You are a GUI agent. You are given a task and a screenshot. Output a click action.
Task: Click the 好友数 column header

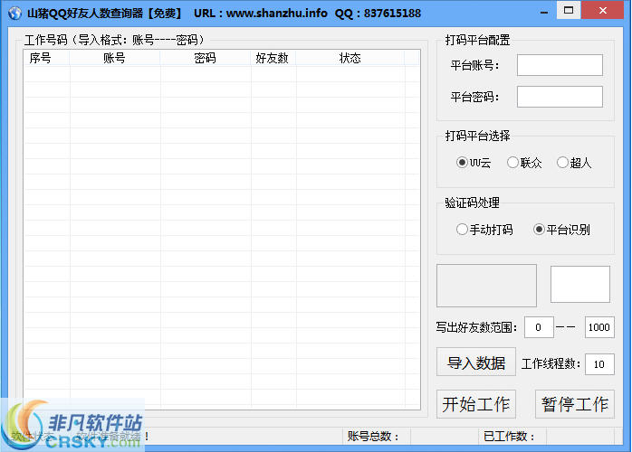[273, 59]
